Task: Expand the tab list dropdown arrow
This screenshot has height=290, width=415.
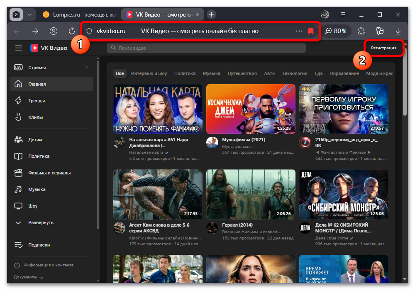Action: pos(29,15)
